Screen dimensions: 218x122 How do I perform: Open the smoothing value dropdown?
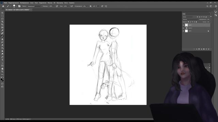click(87, 6)
